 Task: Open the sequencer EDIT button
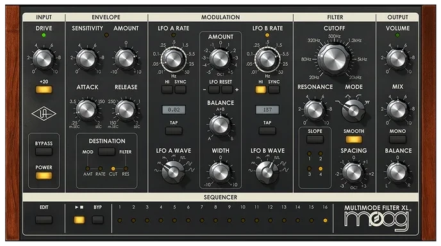44,220
